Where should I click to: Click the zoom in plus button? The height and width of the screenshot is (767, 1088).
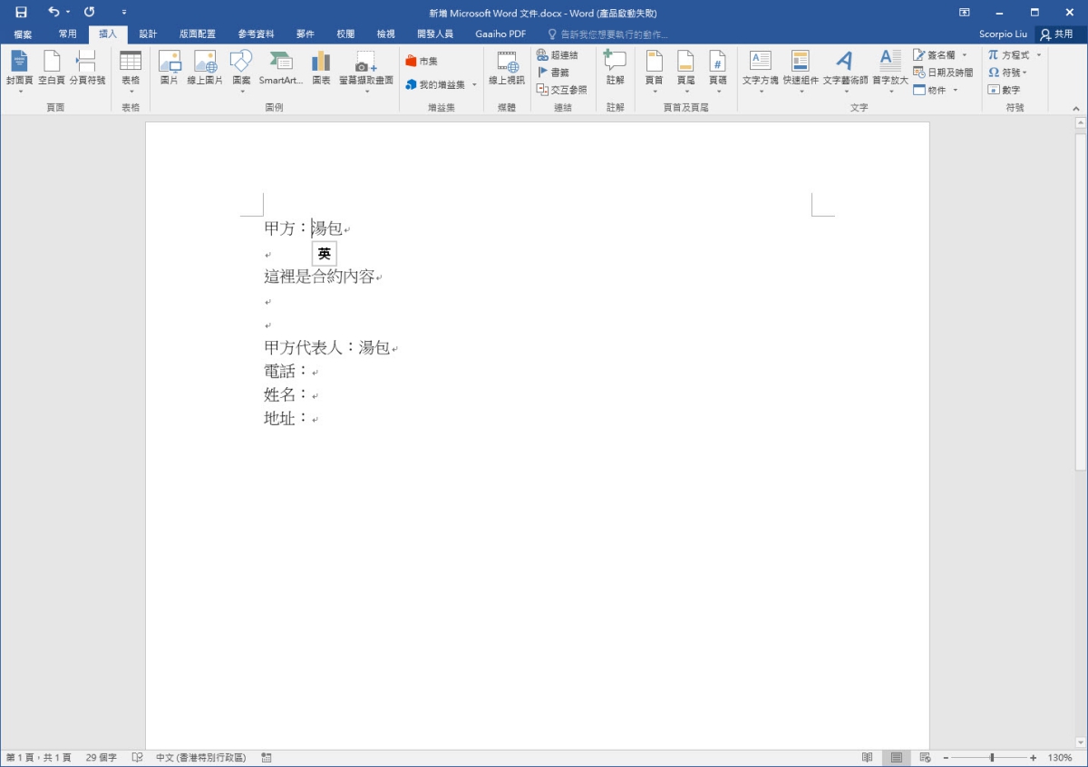tap(1033, 757)
